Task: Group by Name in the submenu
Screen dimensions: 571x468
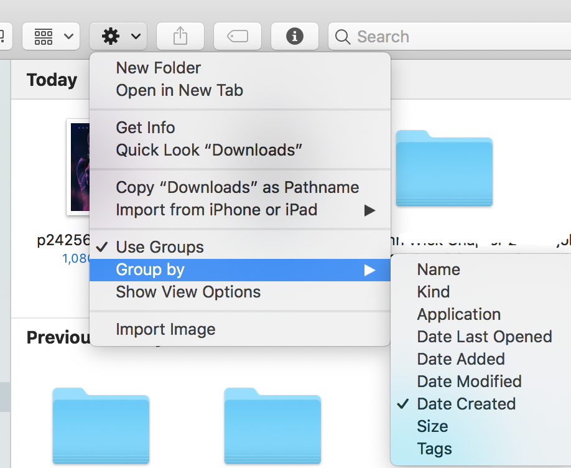Action: (x=481, y=269)
